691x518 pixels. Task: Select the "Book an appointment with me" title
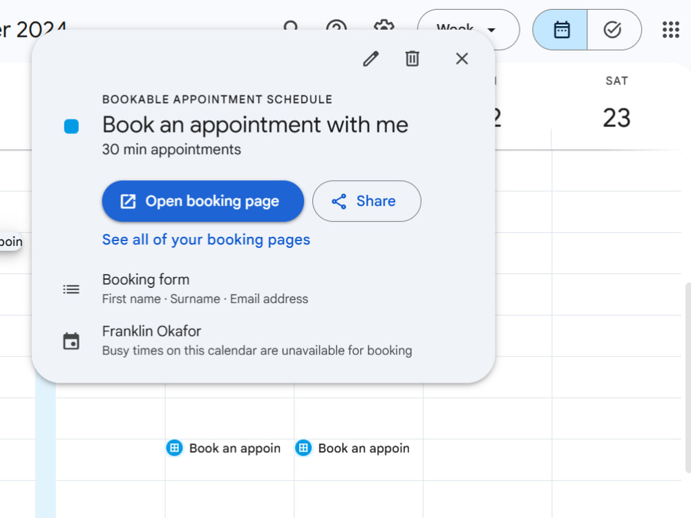(x=255, y=124)
